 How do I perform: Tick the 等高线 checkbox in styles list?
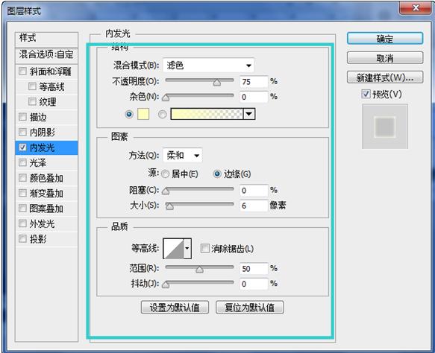tap(32, 86)
